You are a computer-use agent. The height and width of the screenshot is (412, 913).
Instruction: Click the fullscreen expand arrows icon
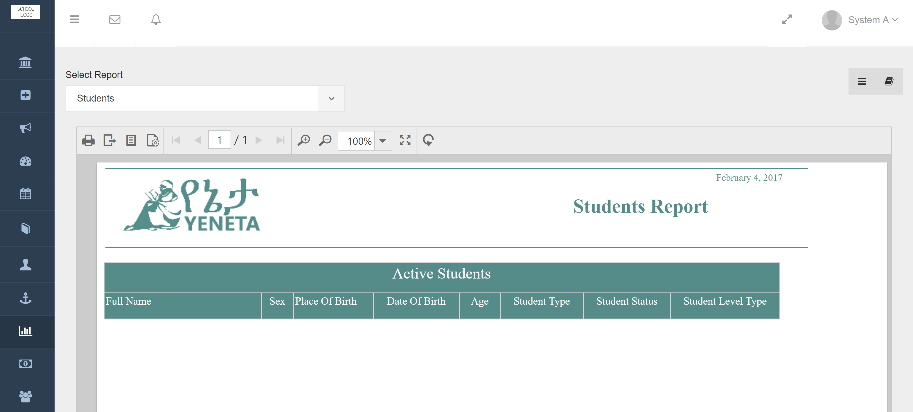pyautogui.click(x=787, y=19)
